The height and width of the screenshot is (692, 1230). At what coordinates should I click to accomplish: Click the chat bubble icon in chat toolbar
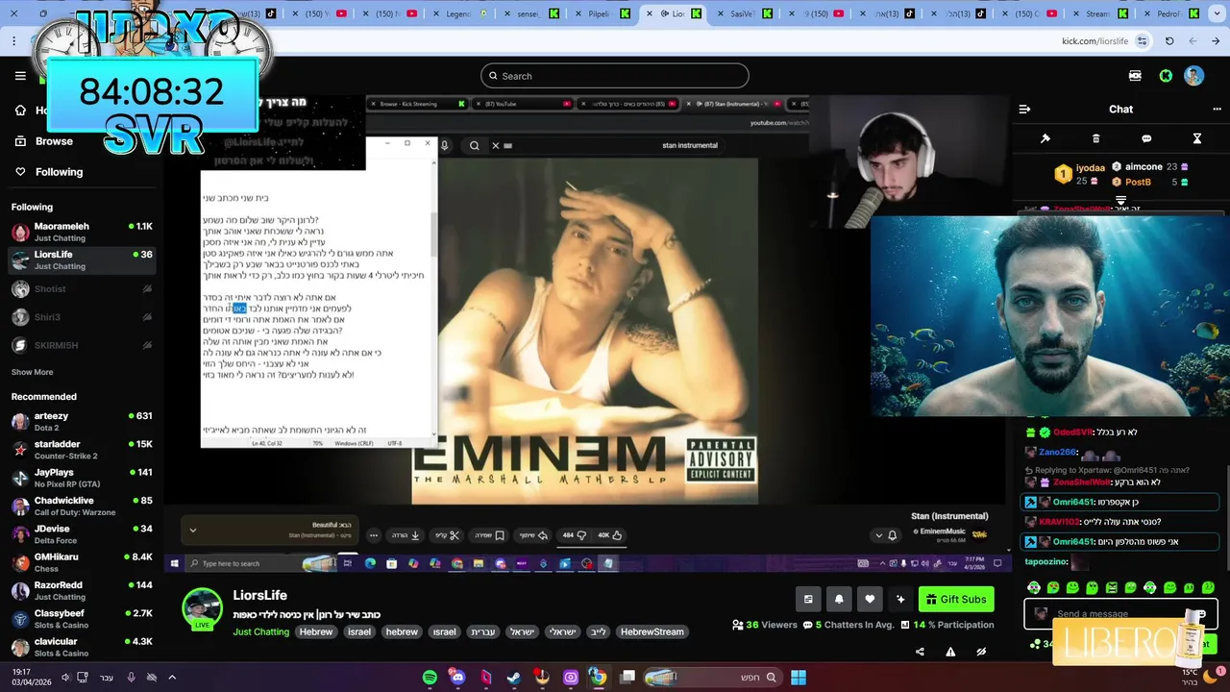tap(1146, 138)
